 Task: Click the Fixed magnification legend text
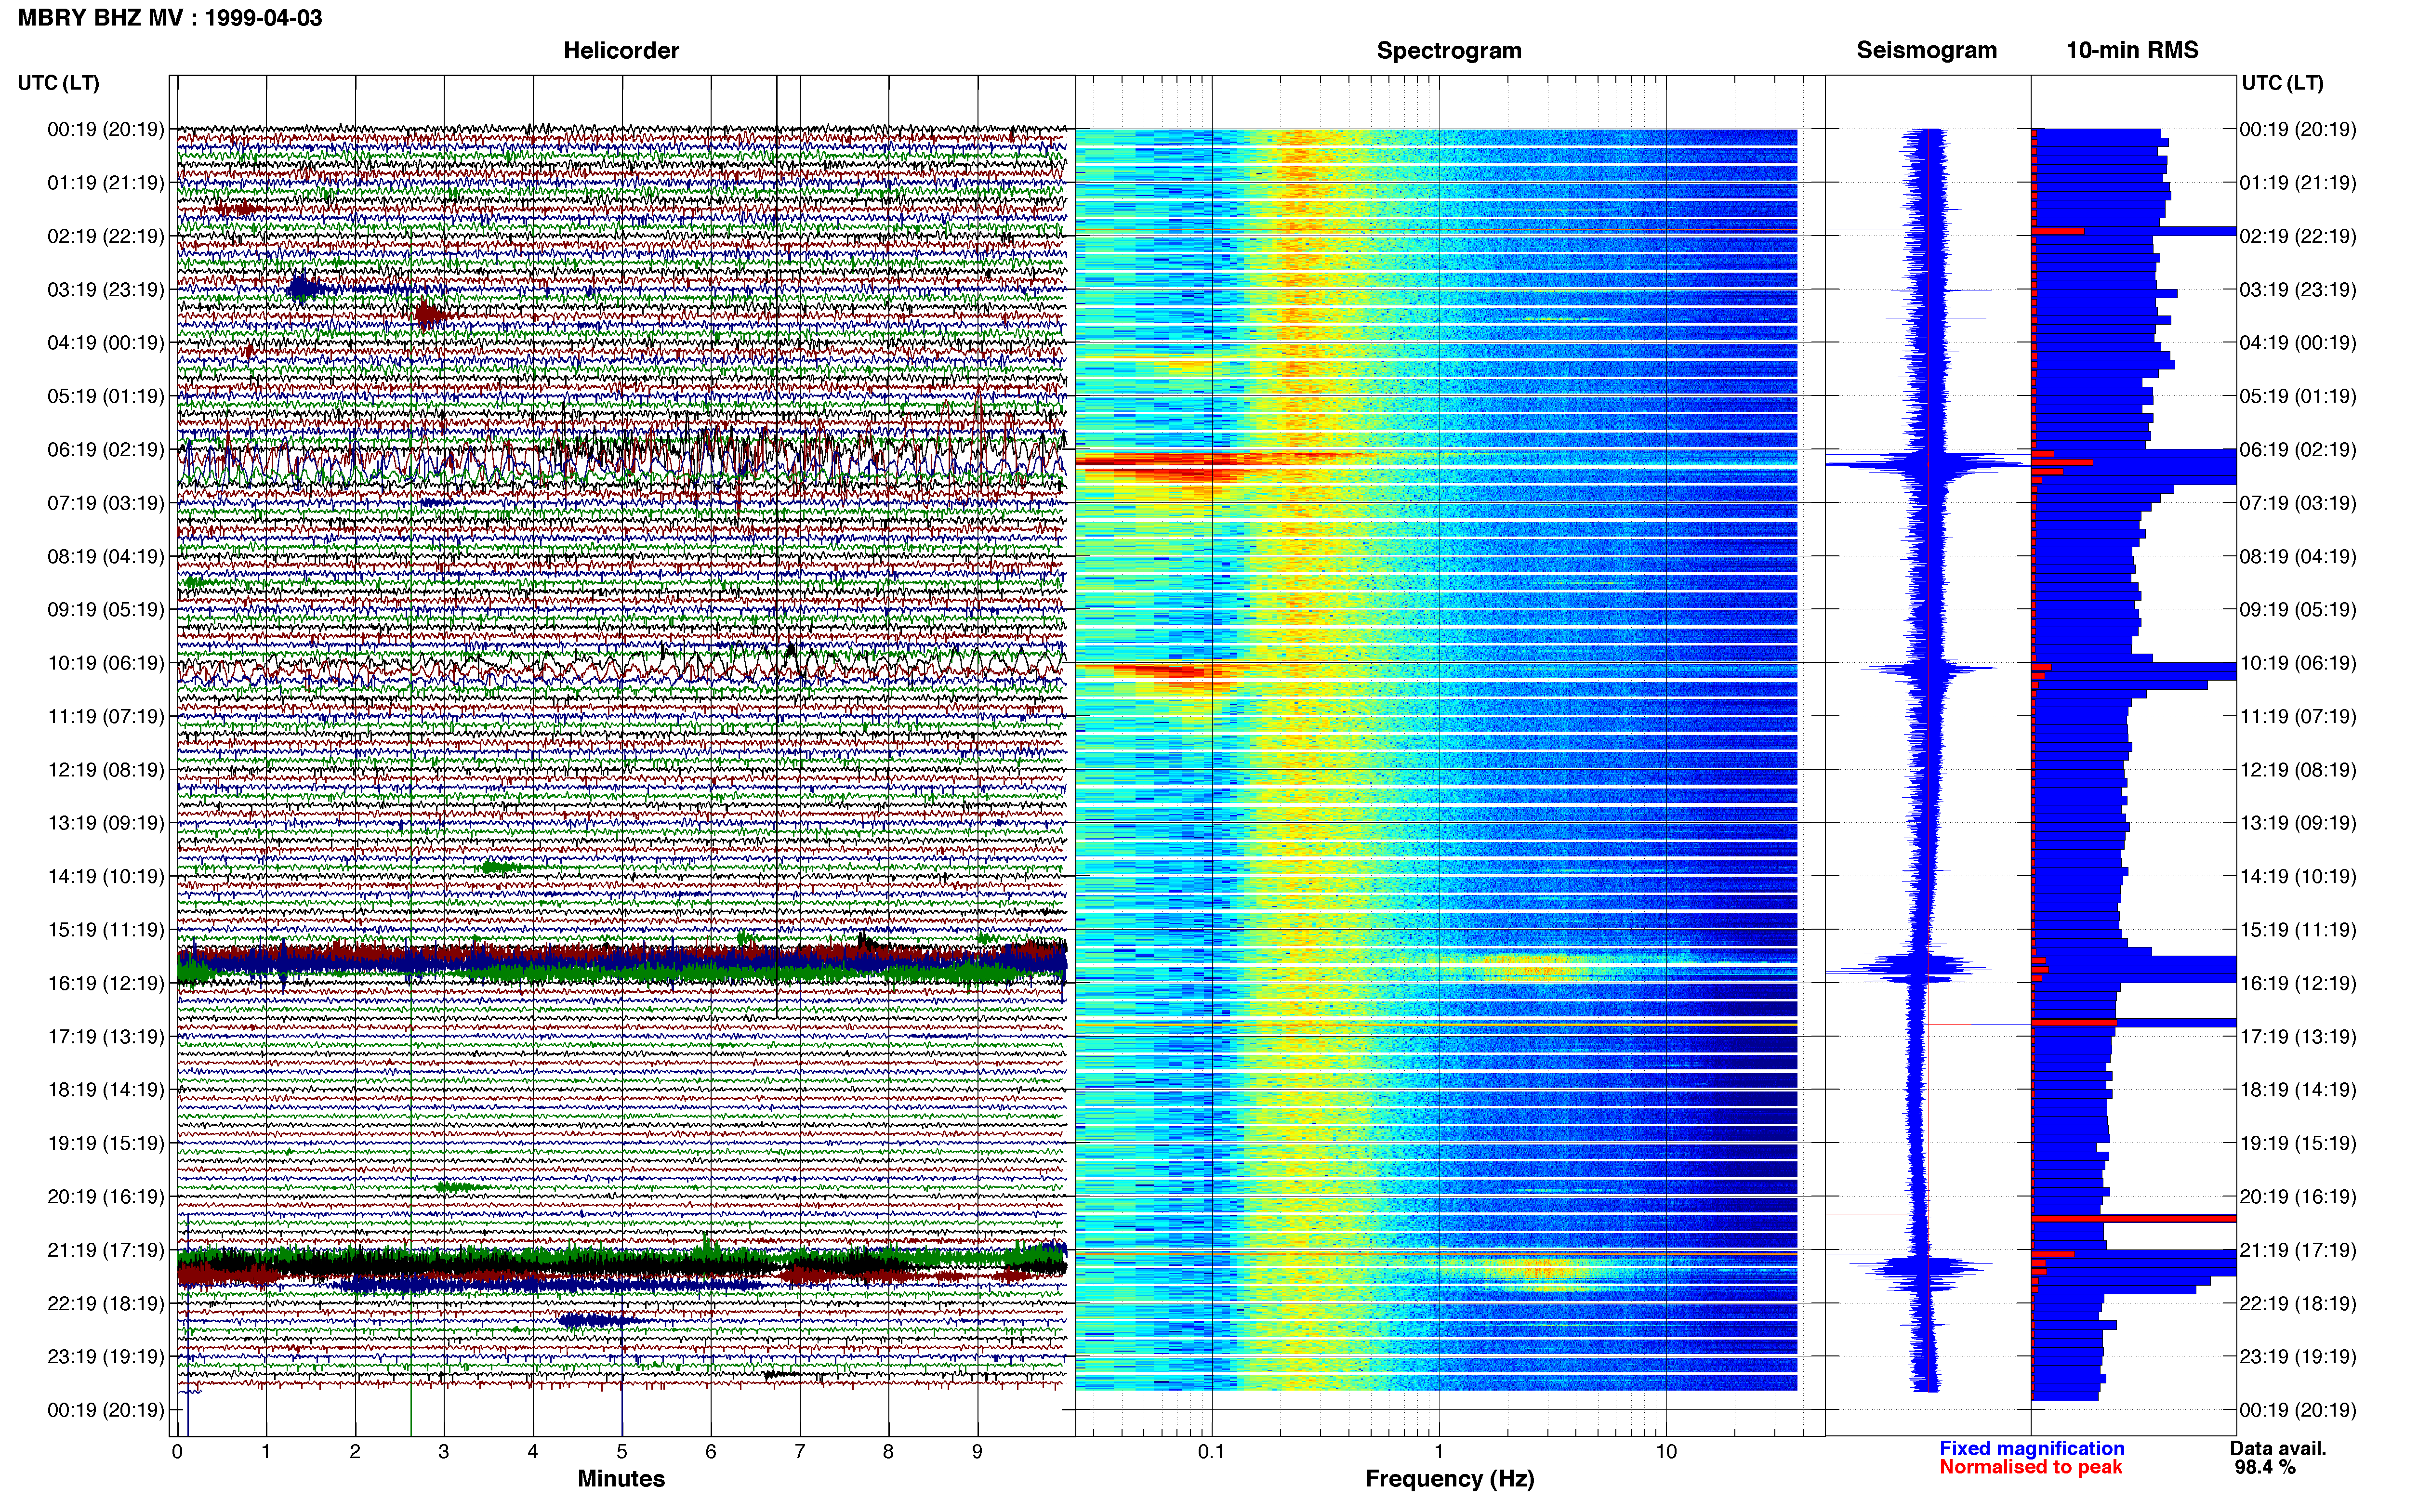2031,1448
